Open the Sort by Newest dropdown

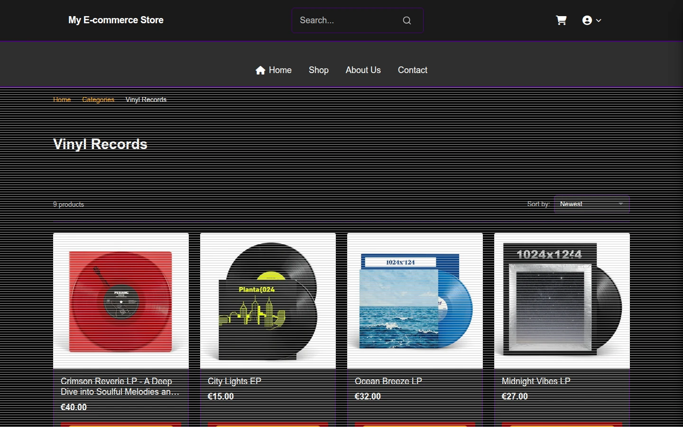[591, 204]
